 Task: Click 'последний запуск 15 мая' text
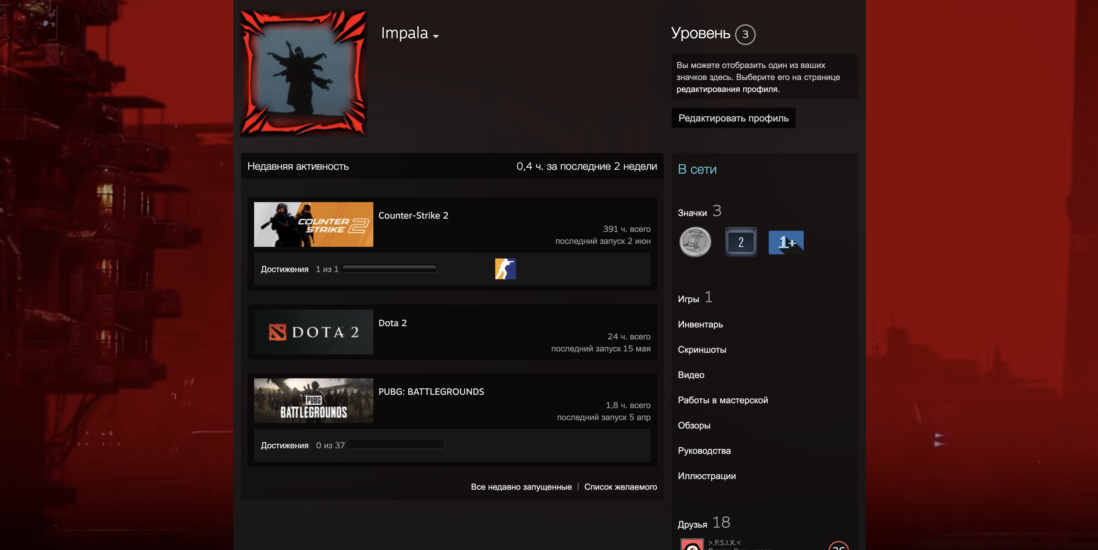[x=601, y=349]
